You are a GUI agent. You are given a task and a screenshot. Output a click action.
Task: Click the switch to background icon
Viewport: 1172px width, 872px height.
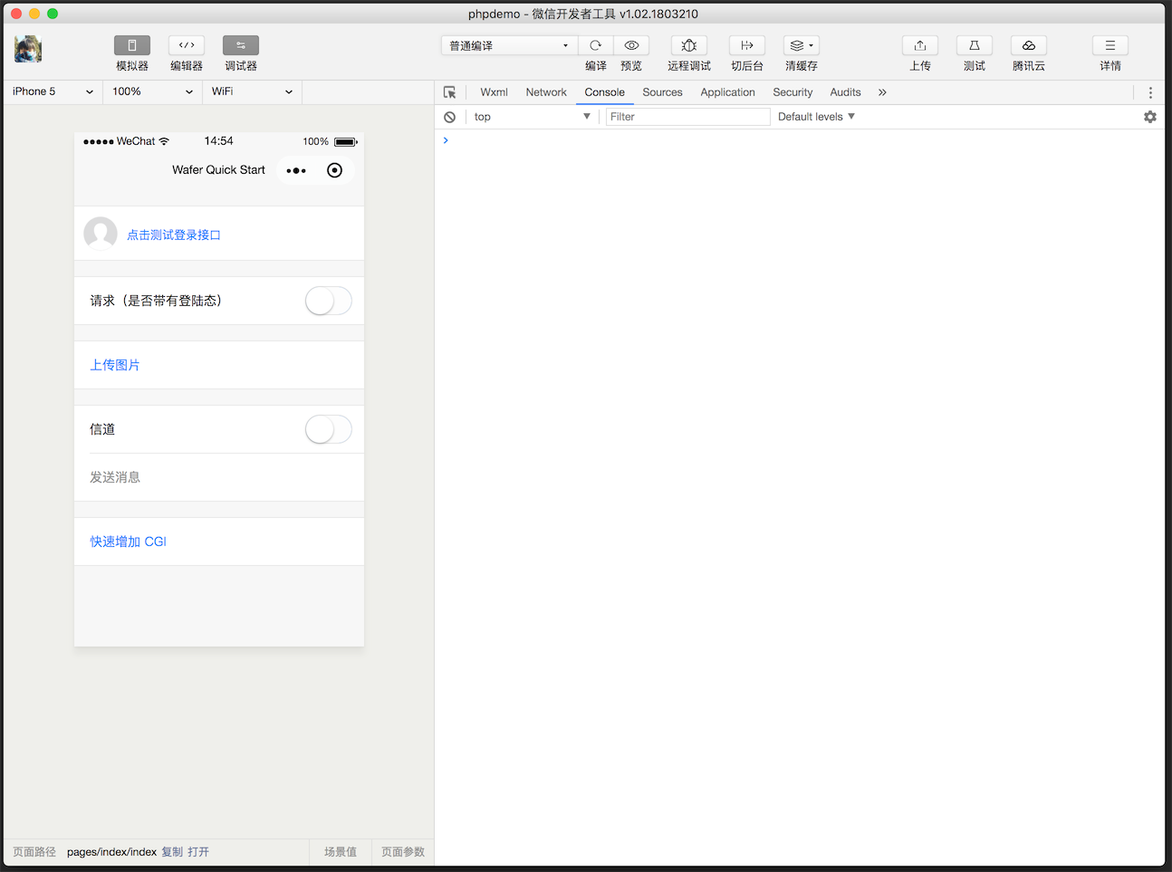pyautogui.click(x=746, y=45)
